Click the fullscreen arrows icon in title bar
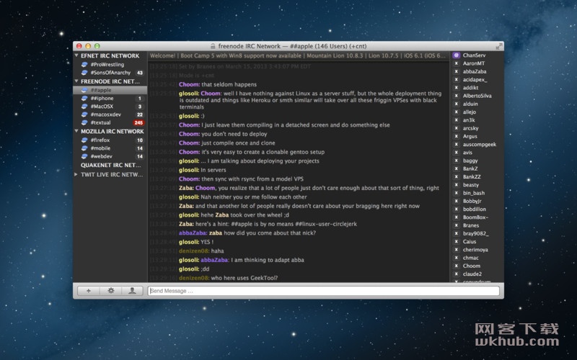The height and width of the screenshot is (360, 577). (498, 46)
